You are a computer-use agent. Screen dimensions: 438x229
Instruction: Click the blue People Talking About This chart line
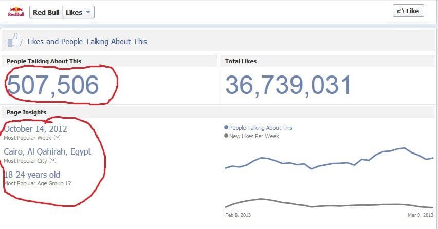click(x=329, y=163)
